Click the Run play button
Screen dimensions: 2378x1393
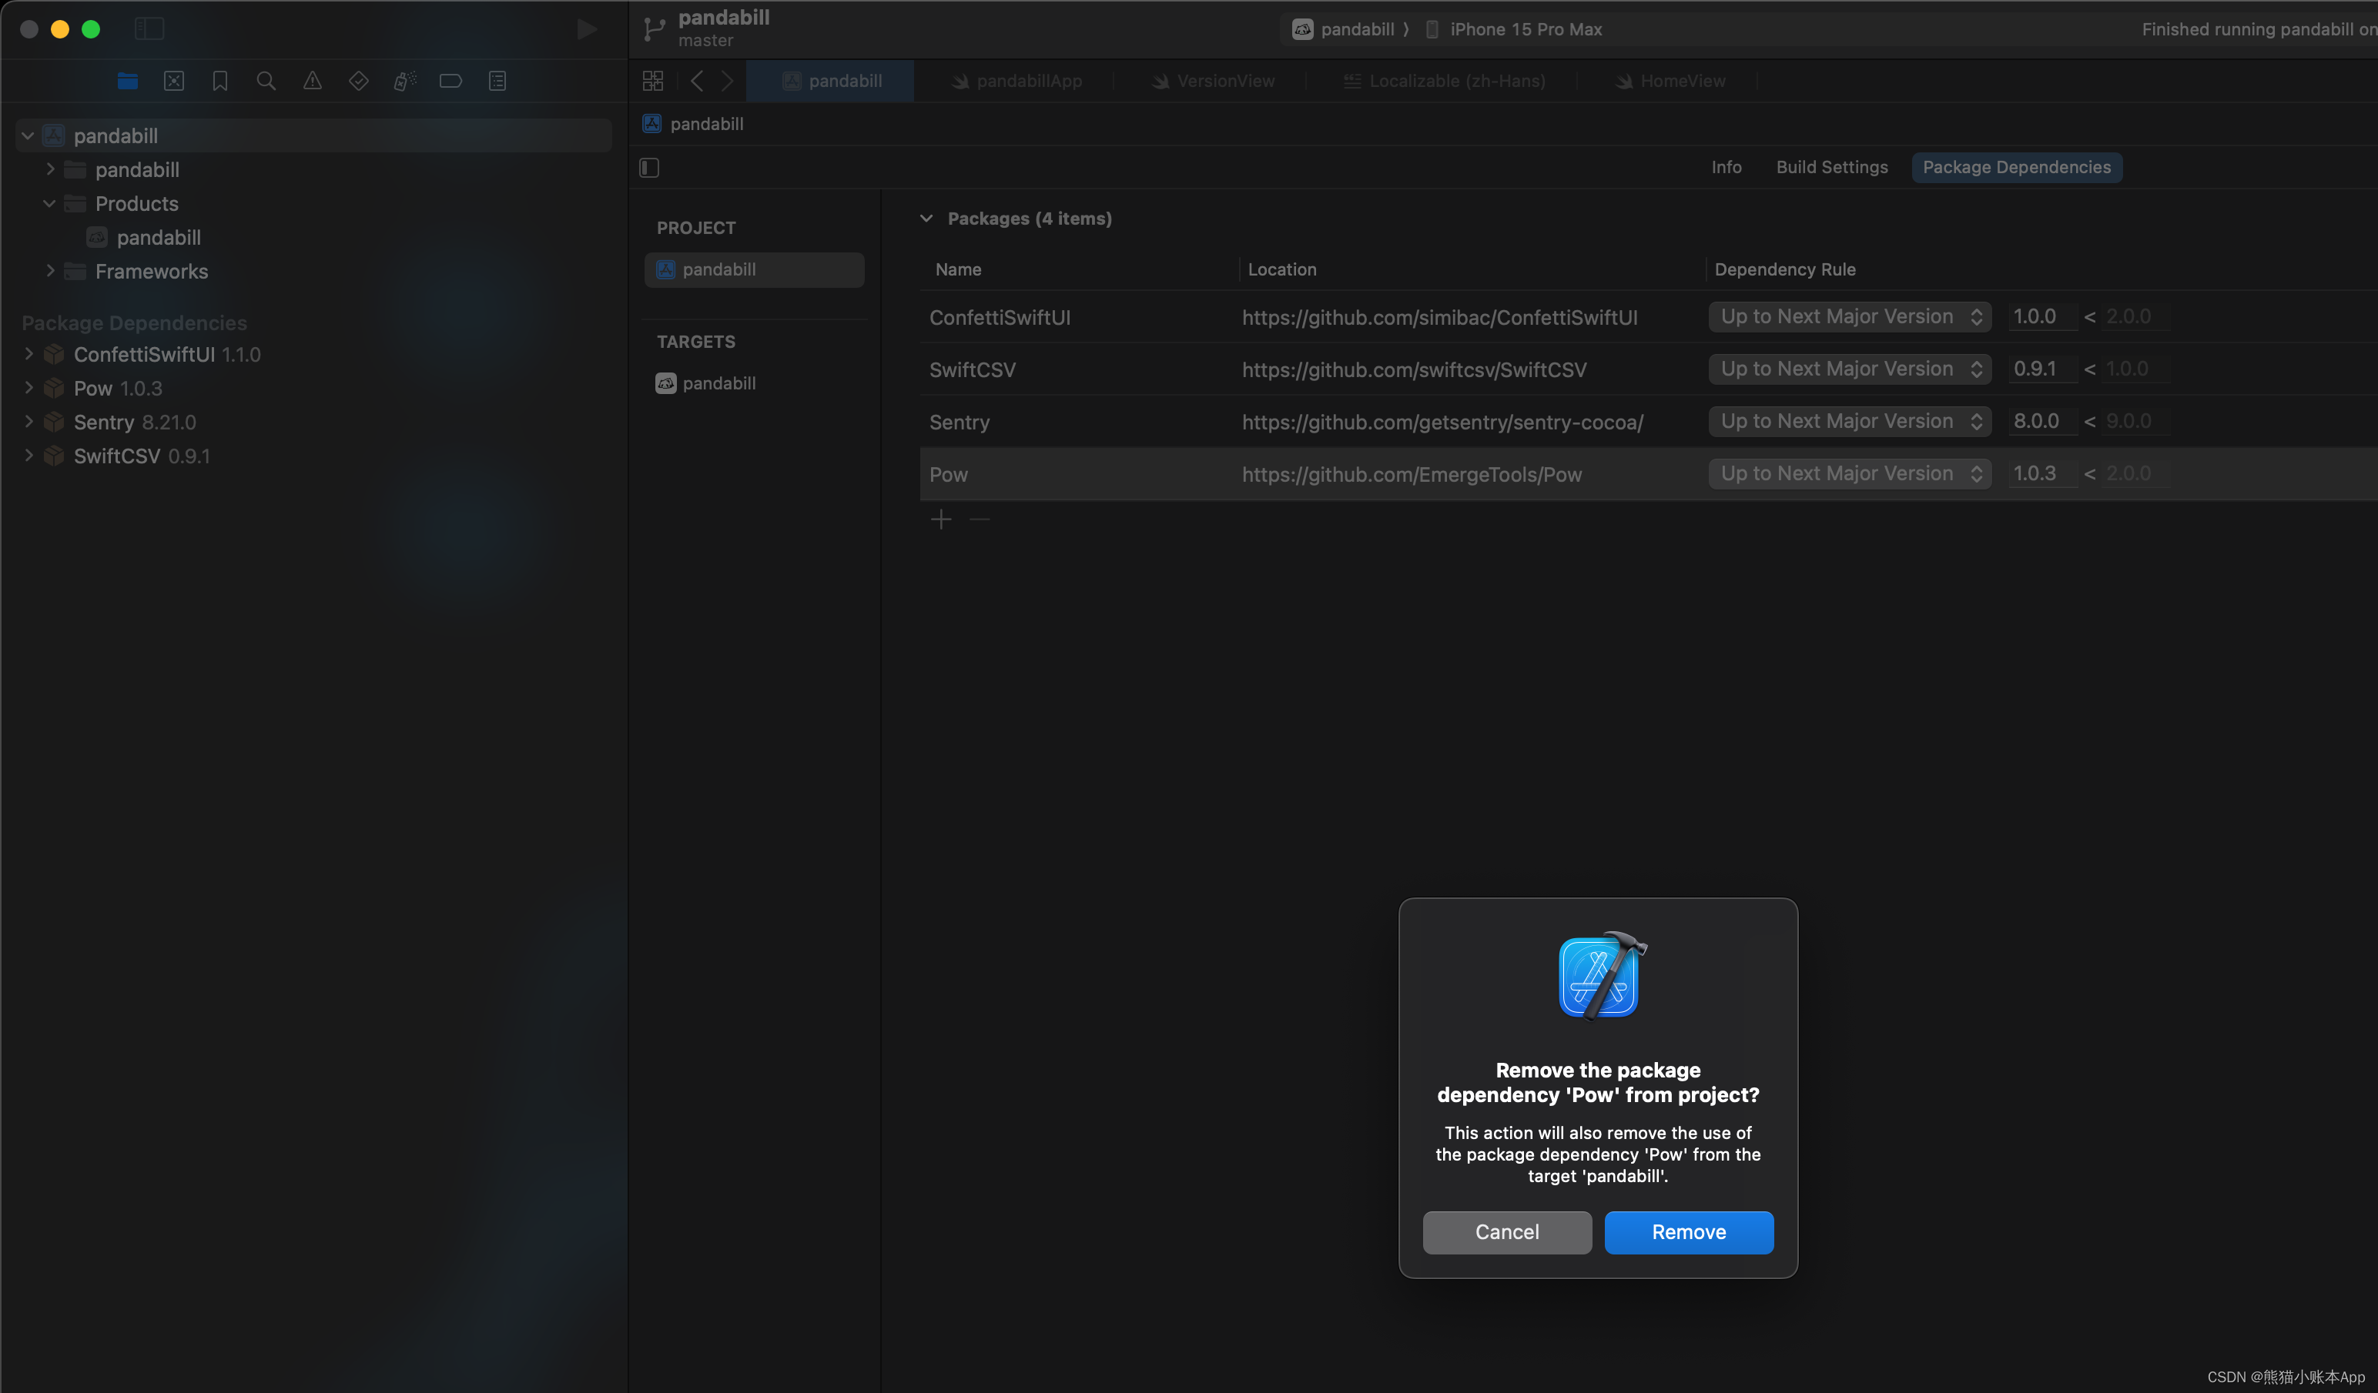tap(586, 29)
